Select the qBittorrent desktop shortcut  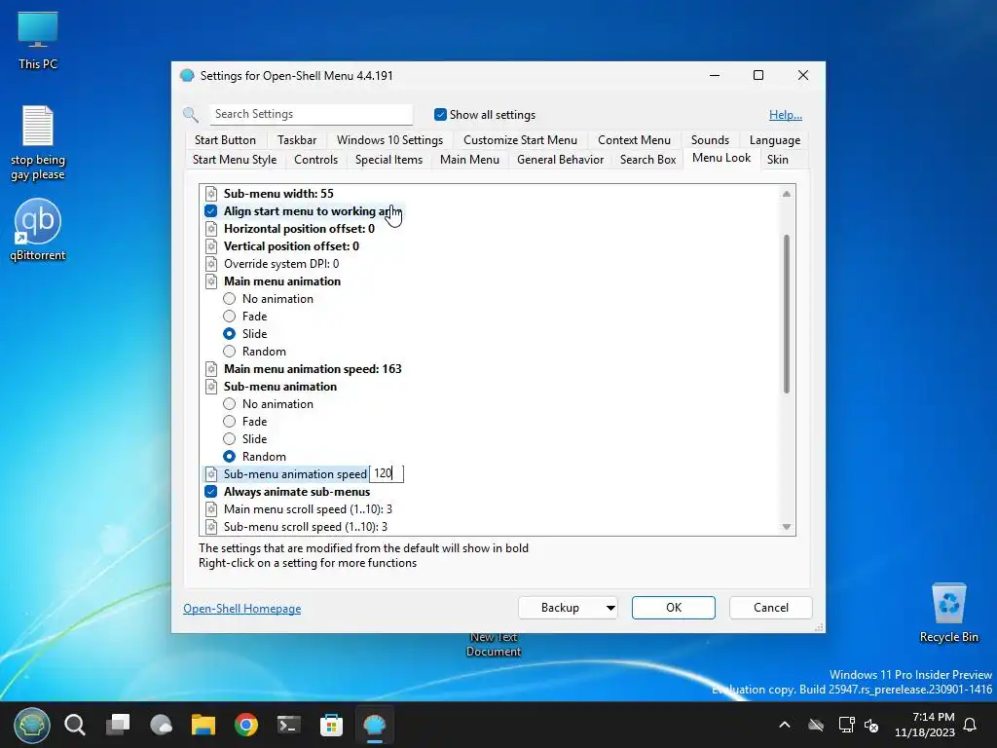pos(38,230)
